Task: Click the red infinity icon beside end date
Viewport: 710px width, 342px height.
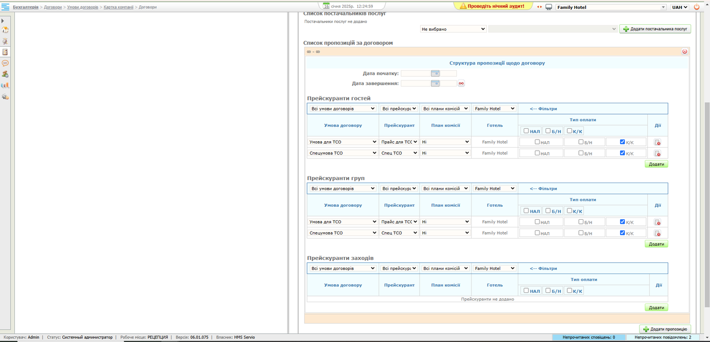Action: (461, 83)
